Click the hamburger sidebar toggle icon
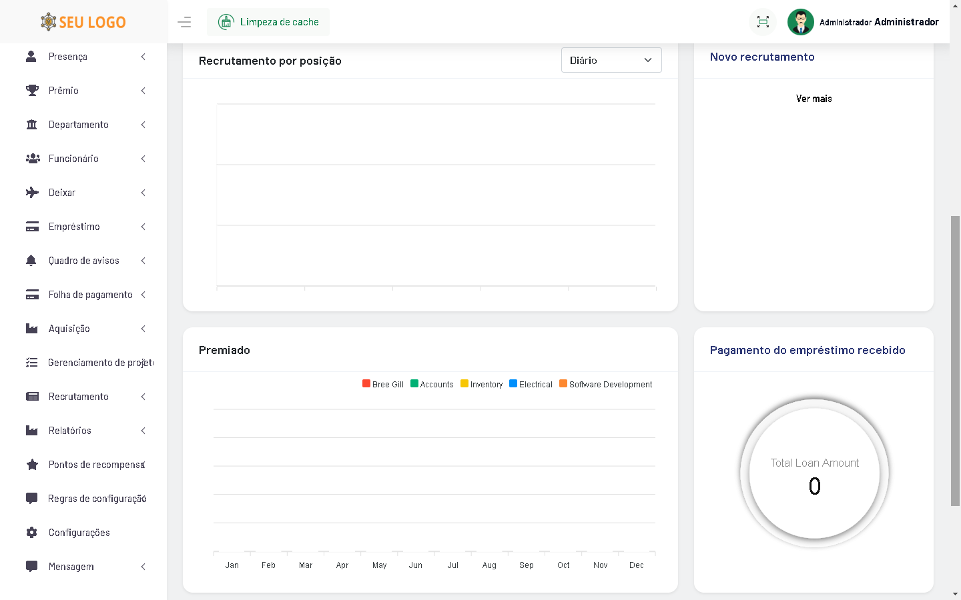Image resolution: width=961 pixels, height=600 pixels. click(184, 22)
